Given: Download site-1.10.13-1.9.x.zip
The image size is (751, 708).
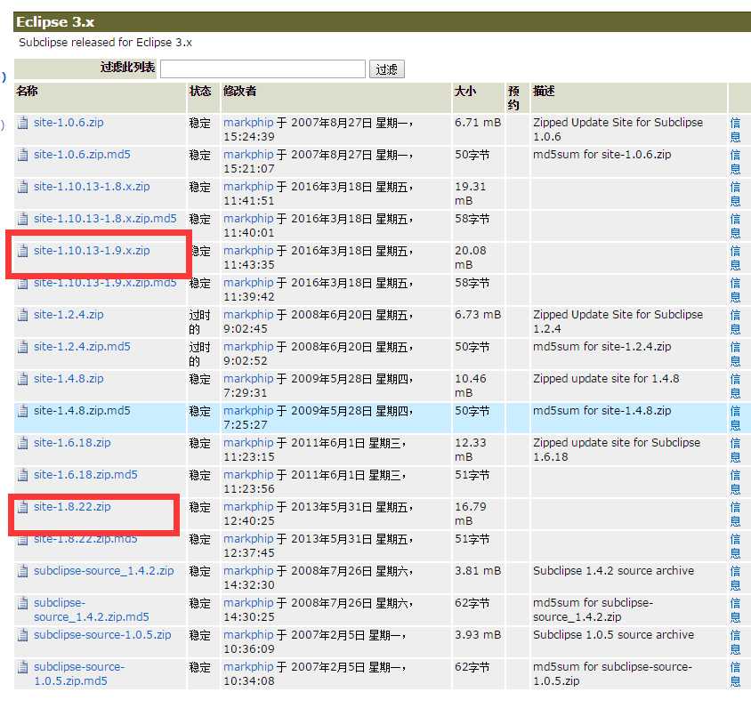Looking at the screenshot, I should click(x=92, y=251).
